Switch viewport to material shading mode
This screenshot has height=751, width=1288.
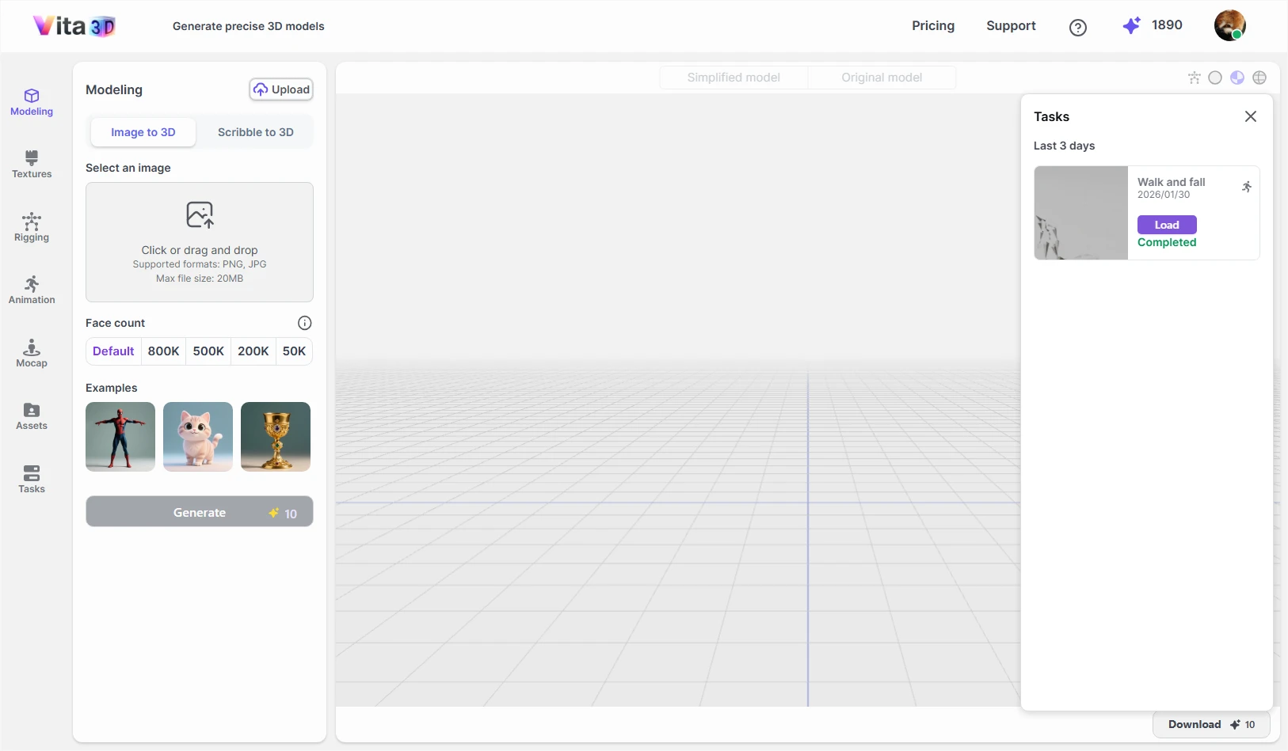(1237, 78)
